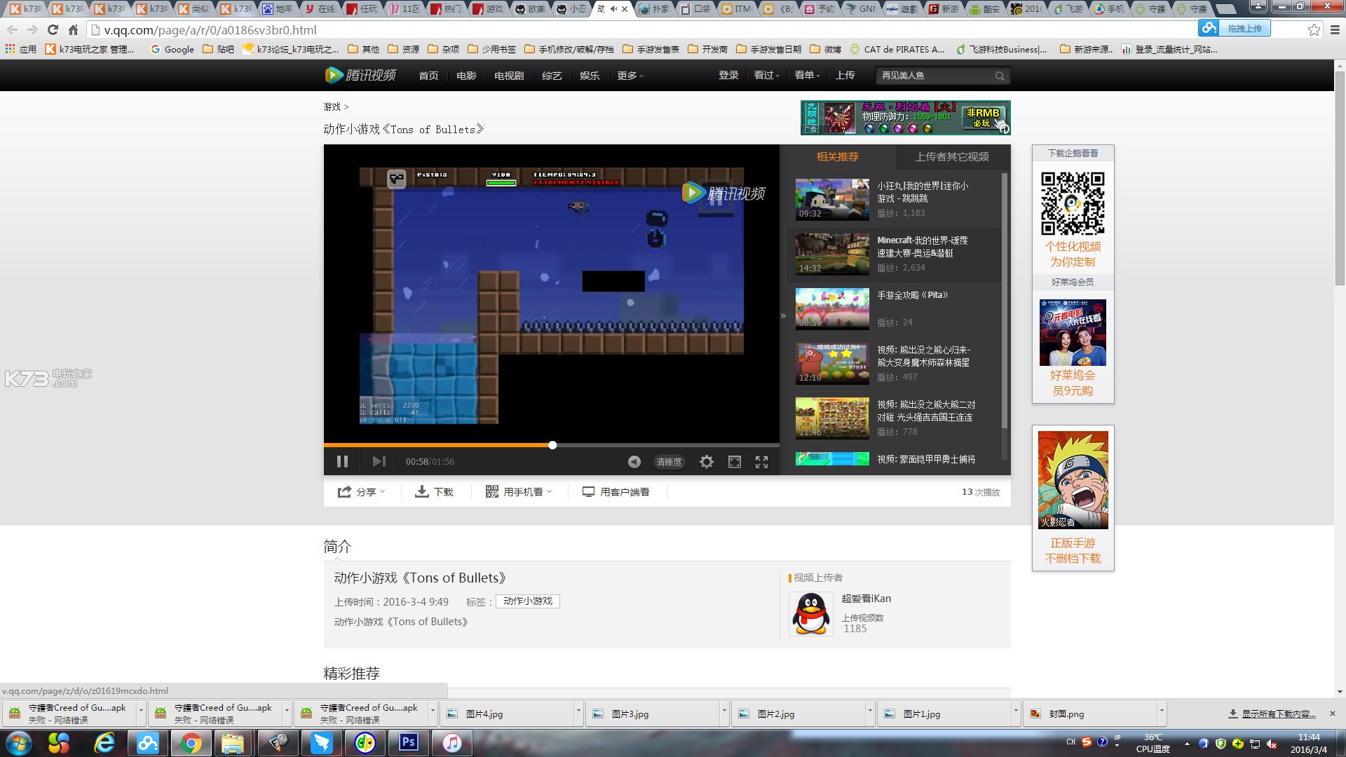
Task: Click the 上传 upload link
Action: (845, 75)
